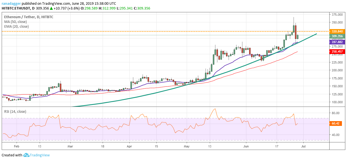
Task: Click the Created with caption text
Action: click(12, 155)
